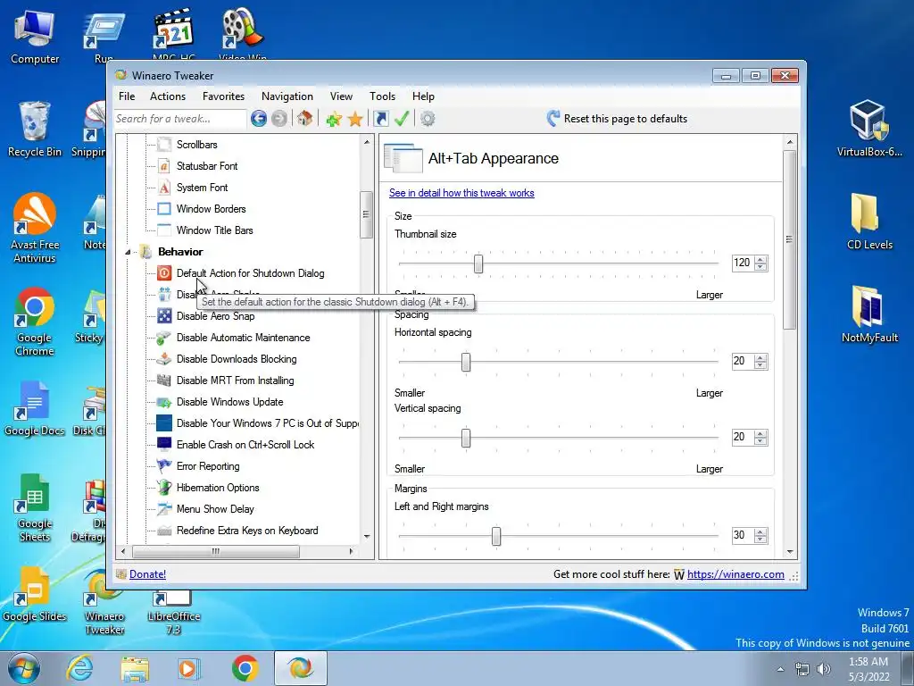Click Enable Crash on Ctrl+Scroll Lock icon
914x686 pixels.
[x=164, y=445]
